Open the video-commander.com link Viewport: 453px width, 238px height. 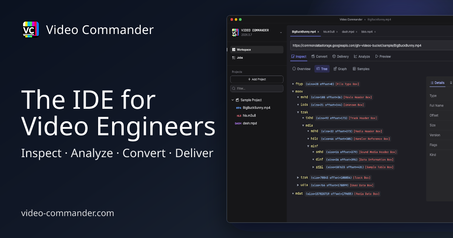click(x=68, y=213)
